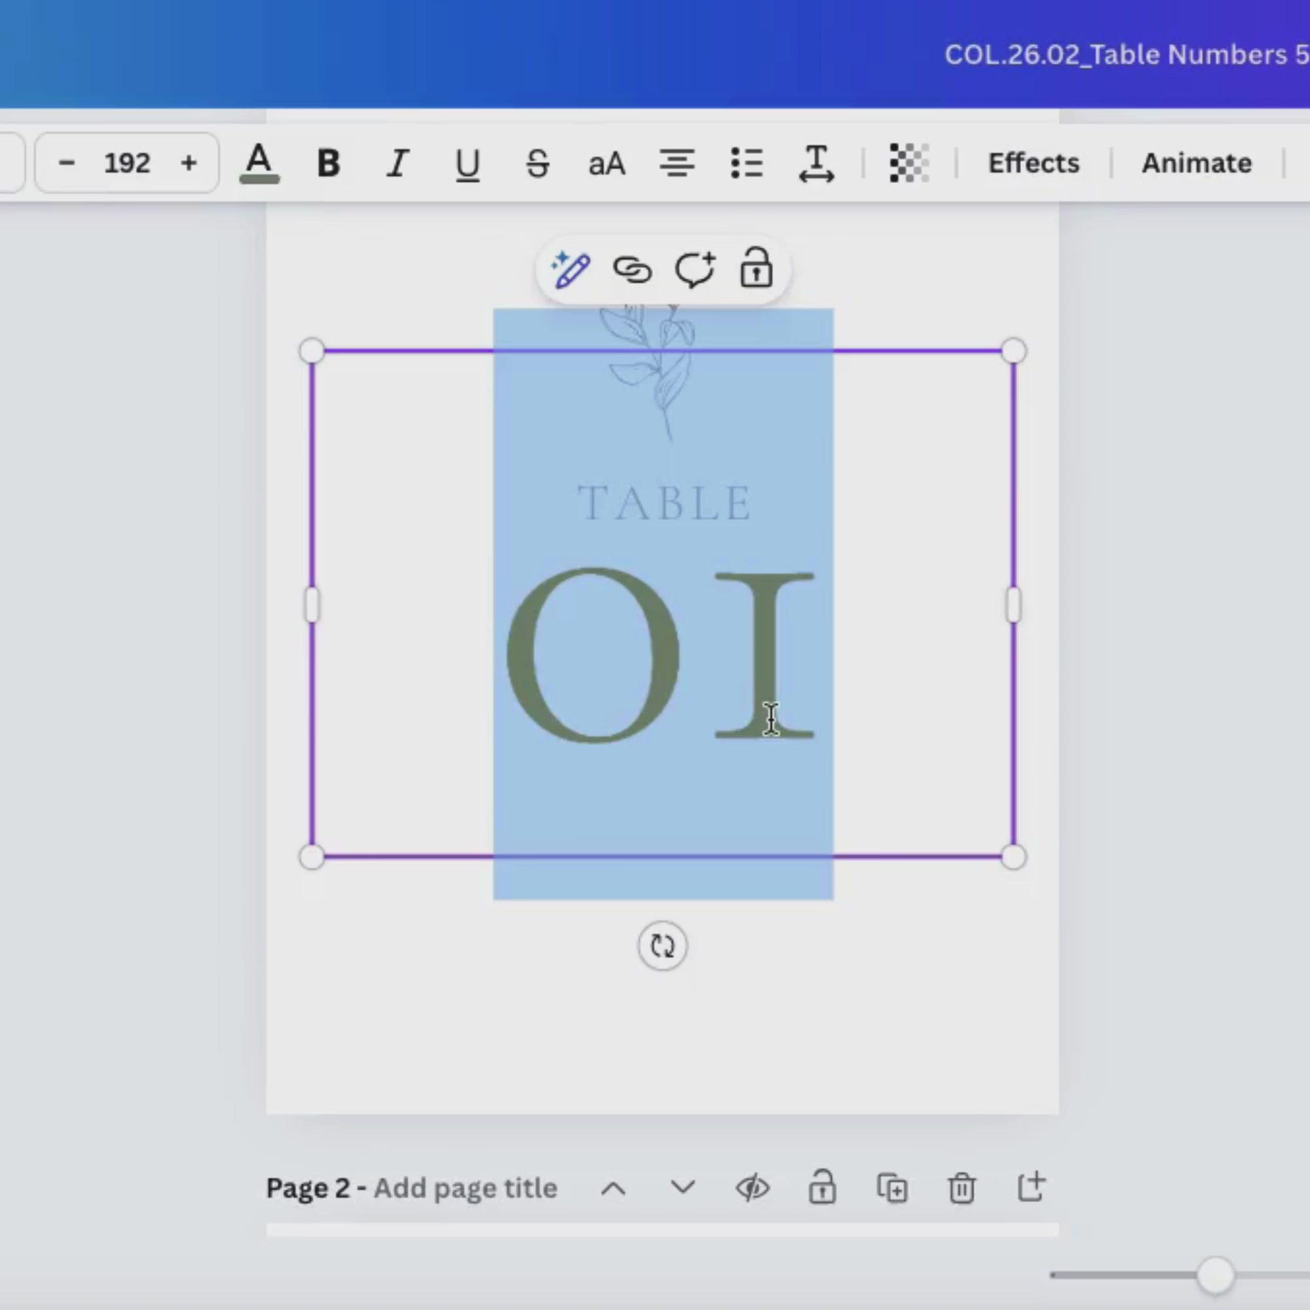Image resolution: width=1310 pixels, height=1310 pixels.
Task: Open text spacing options
Action: point(816,163)
